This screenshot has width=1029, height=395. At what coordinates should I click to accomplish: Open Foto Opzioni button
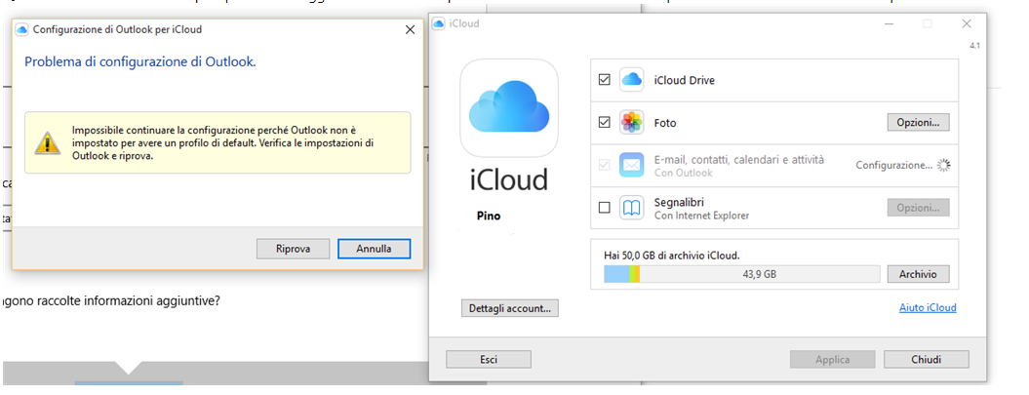[918, 123]
